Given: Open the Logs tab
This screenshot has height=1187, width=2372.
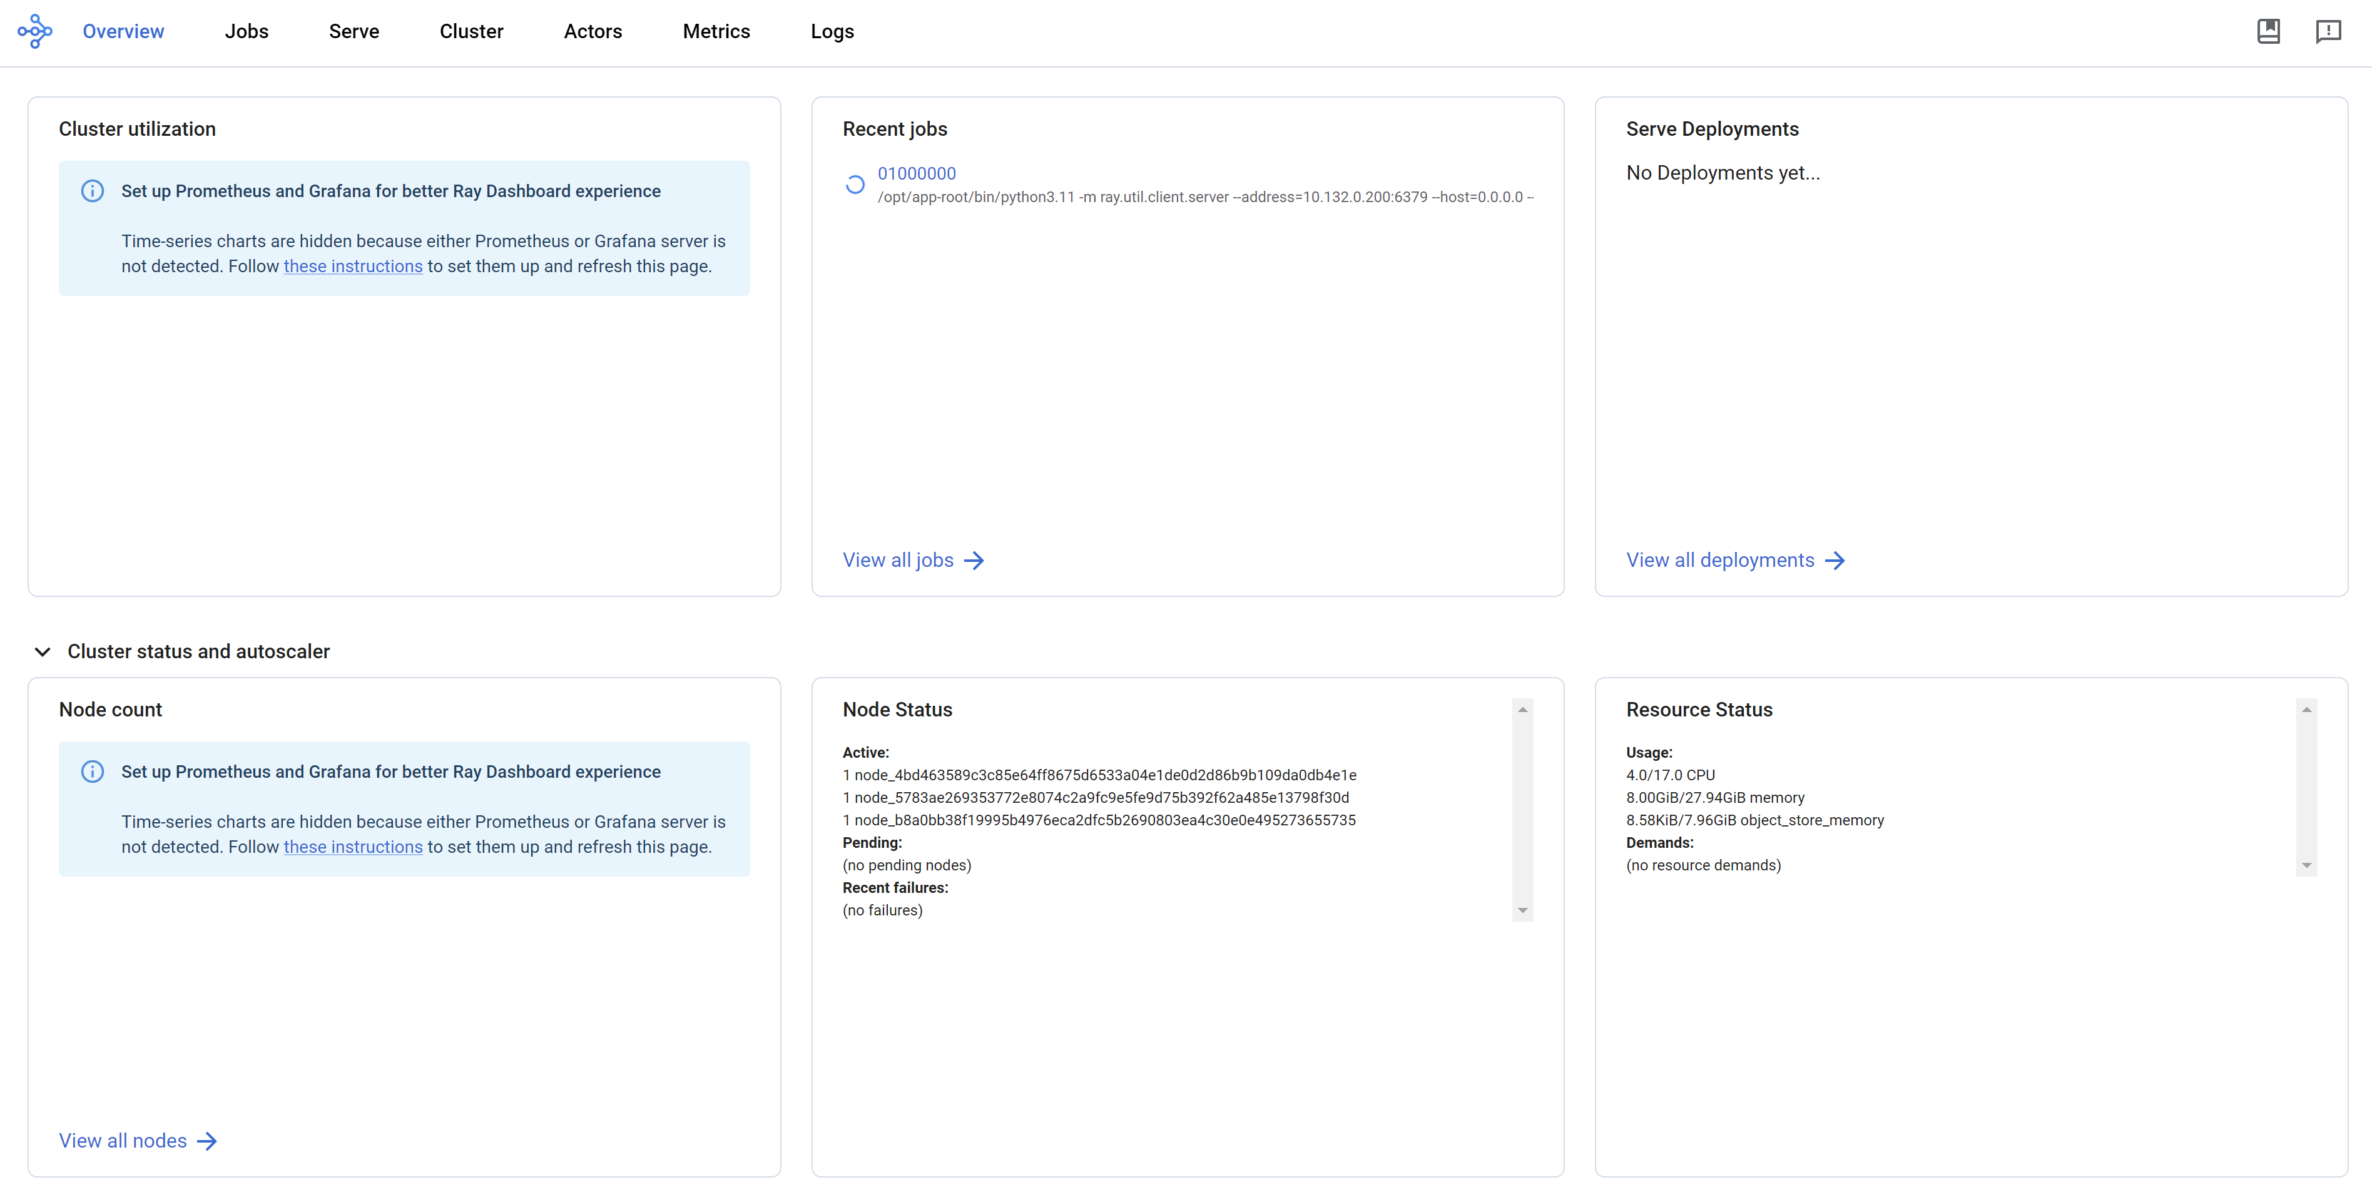Looking at the screenshot, I should coord(832,31).
